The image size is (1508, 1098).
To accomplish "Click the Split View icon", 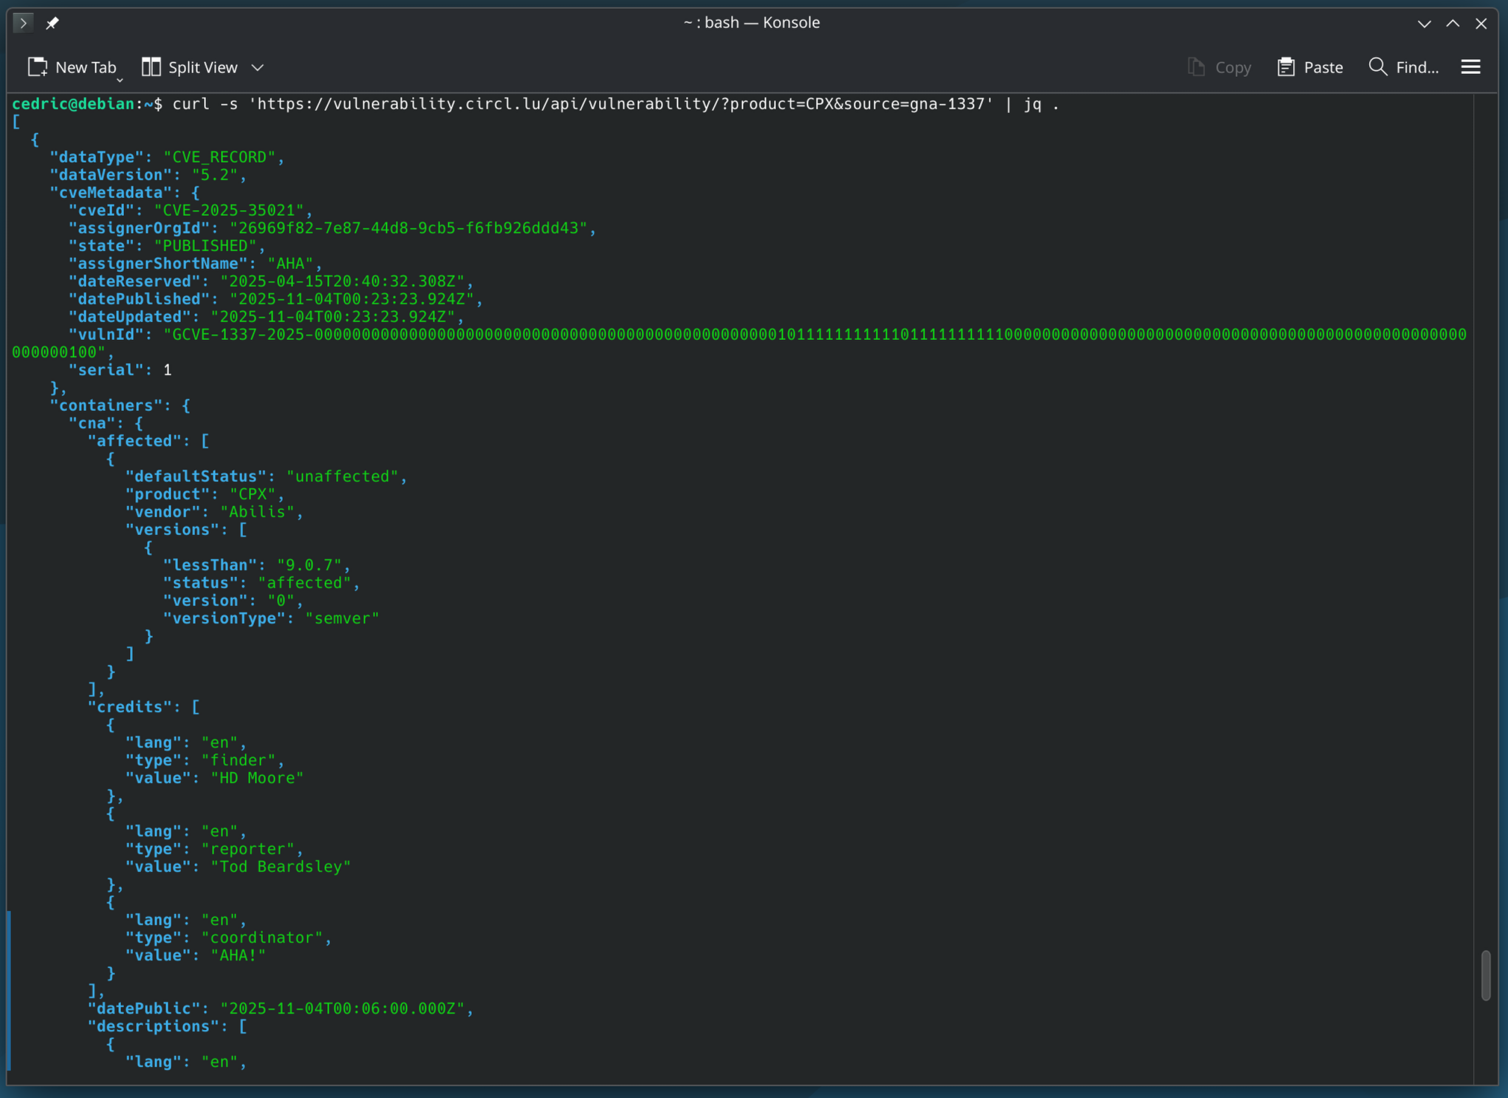I will coord(151,67).
